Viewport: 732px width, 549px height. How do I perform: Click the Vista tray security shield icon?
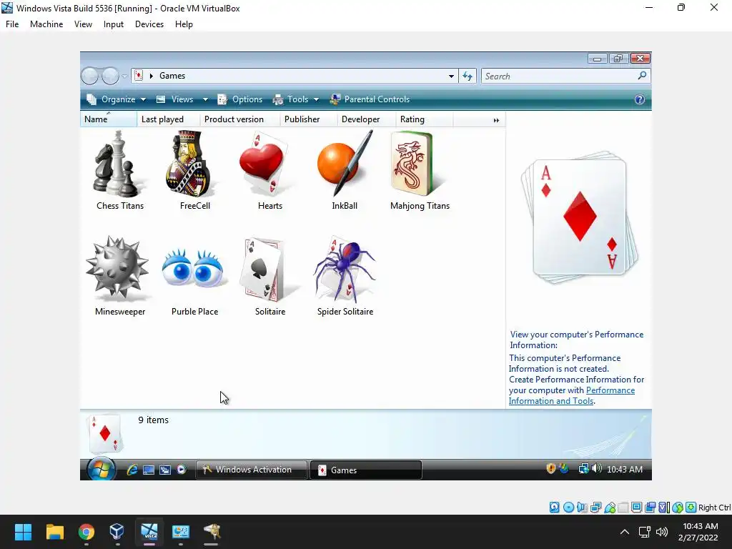point(551,469)
